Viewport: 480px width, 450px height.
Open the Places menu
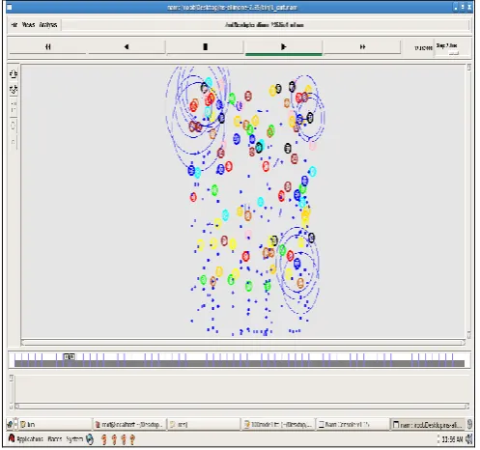[55, 438]
